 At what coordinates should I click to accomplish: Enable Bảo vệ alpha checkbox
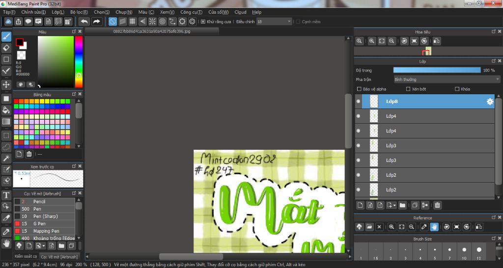[359, 89]
